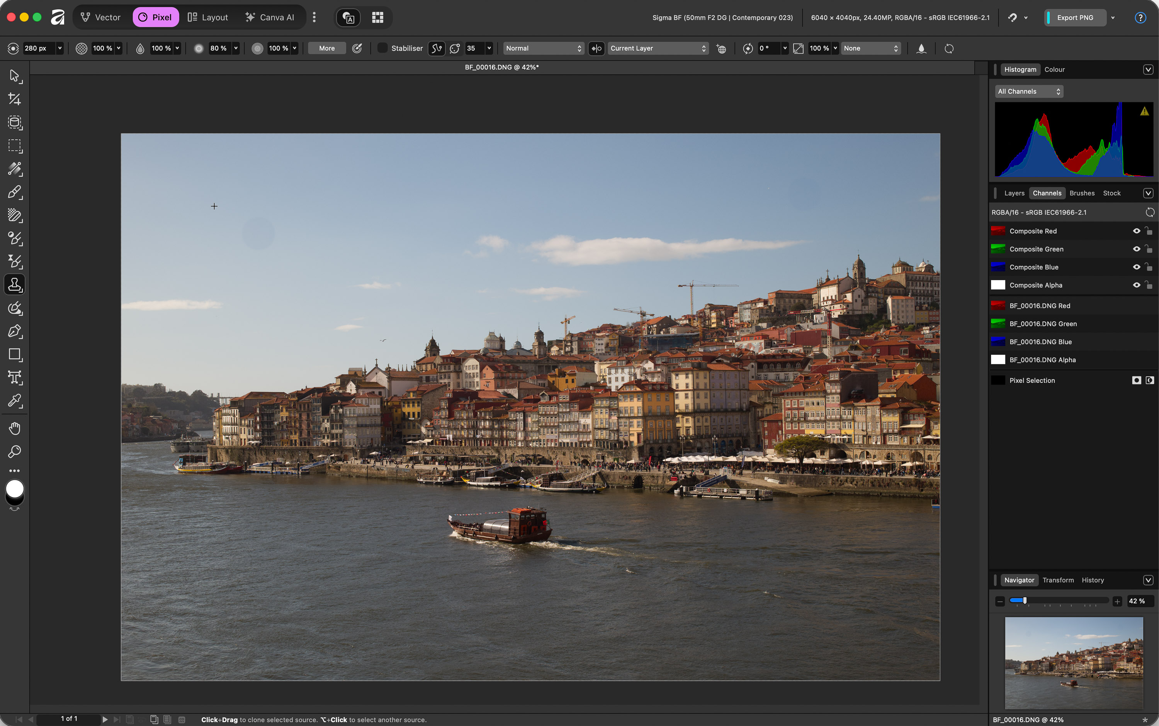Toggle Composite Green channel visibility
The height and width of the screenshot is (726, 1159).
click(x=1137, y=249)
